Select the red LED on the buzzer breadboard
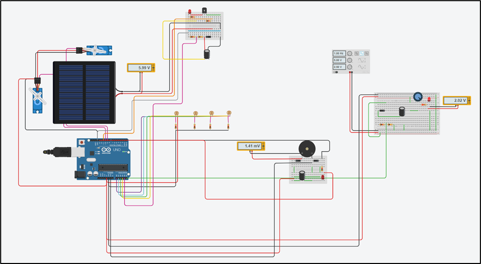The width and height of the screenshot is (481, 264). [323, 177]
